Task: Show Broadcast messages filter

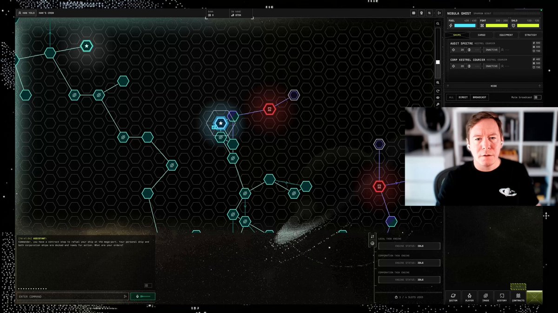Action: coord(479,97)
